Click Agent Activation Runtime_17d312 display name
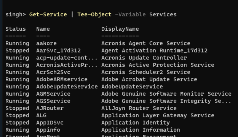The width and height of the screenshot is (238, 137). click(154, 50)
